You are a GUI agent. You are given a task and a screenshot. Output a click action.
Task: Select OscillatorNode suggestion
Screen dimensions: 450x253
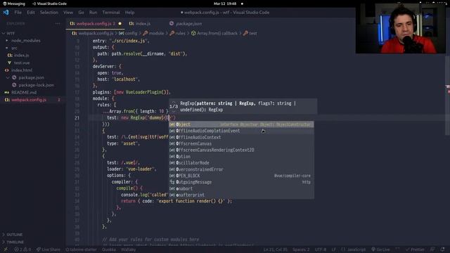point(241,162)
